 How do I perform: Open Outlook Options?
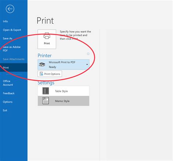tap(8, 102)
